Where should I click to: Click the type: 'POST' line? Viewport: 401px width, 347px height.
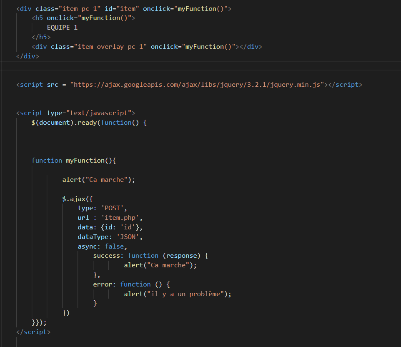102,208
